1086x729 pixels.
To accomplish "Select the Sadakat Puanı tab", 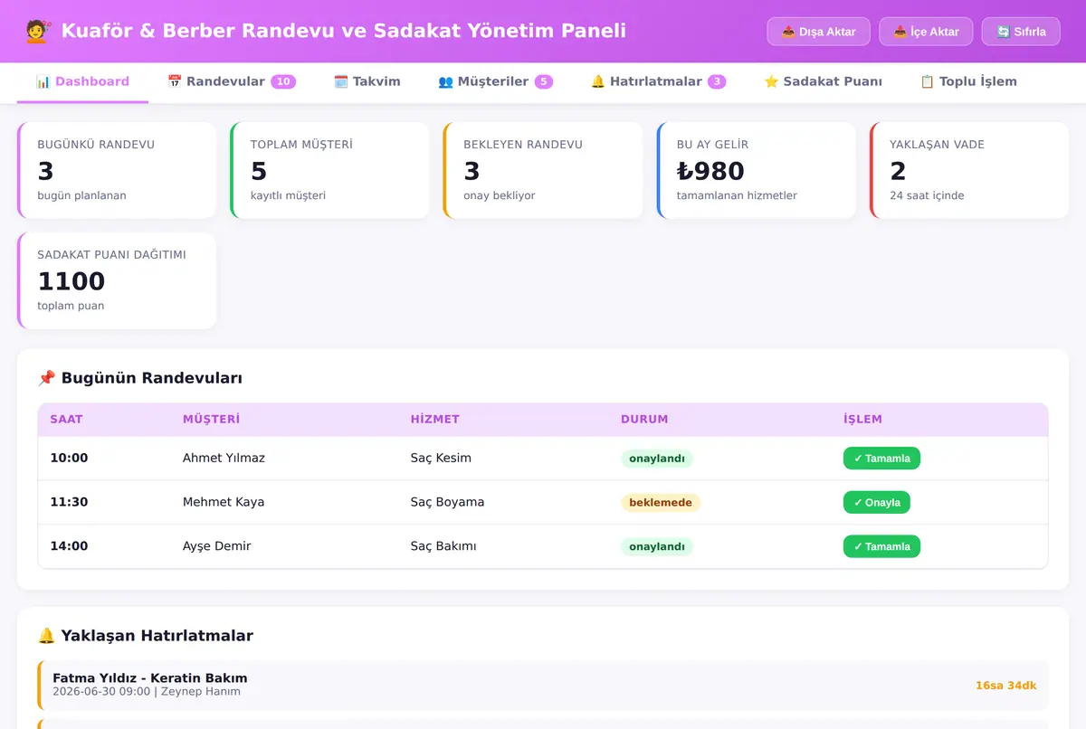I will (x=823, y=81).
